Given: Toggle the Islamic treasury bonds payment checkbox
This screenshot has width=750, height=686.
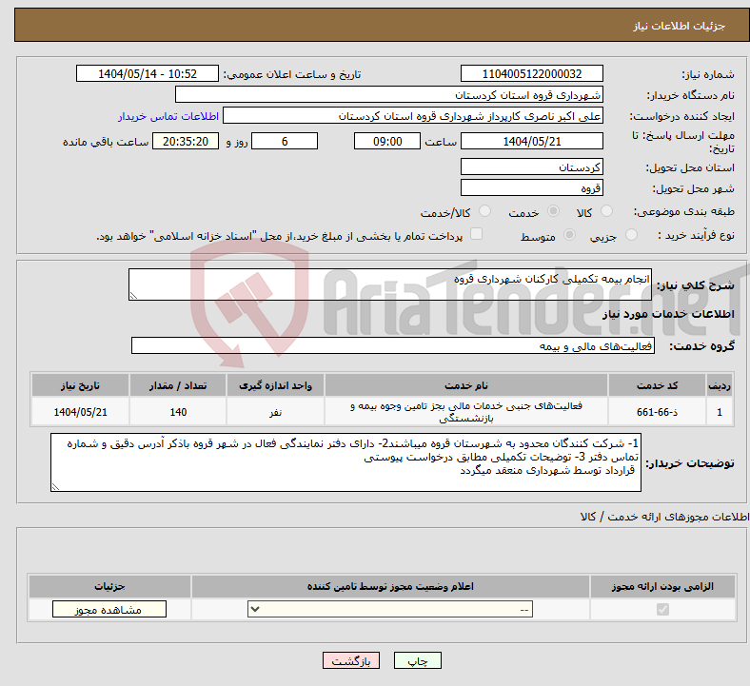Looking at the screenshot, I should click(476, 234).
